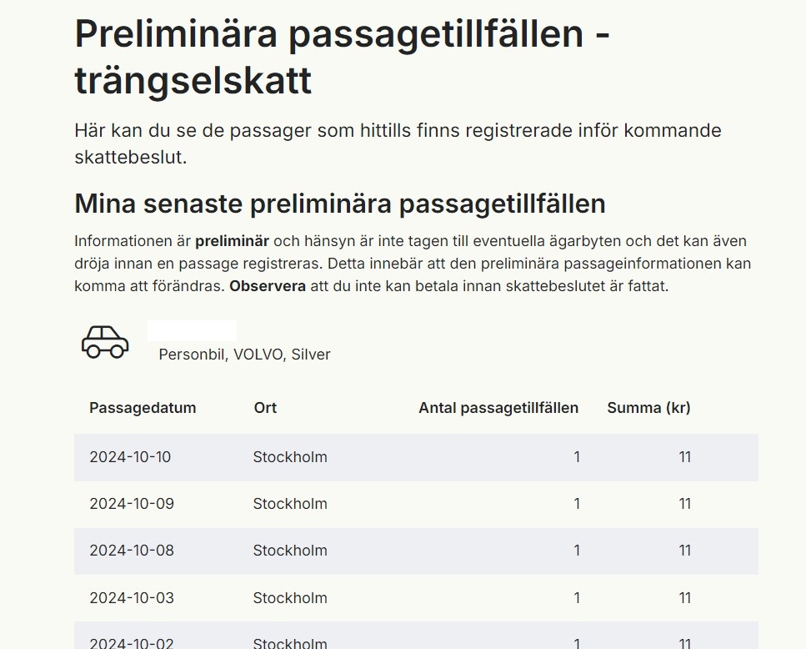Click the Summa (kr) column header

648,408
